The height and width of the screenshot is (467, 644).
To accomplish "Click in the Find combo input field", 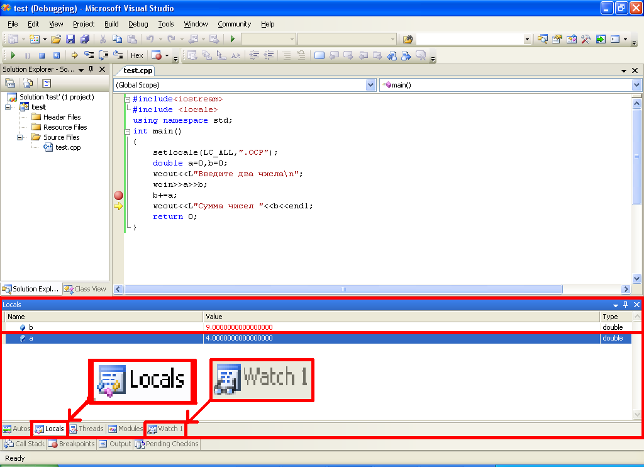I will coord(469,40).
